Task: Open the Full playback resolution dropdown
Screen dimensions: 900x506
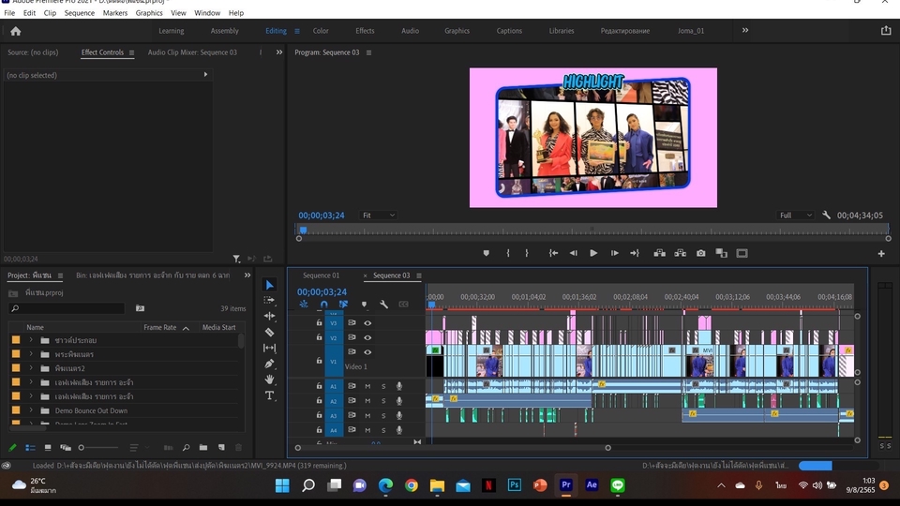Action: pos(795,216)
